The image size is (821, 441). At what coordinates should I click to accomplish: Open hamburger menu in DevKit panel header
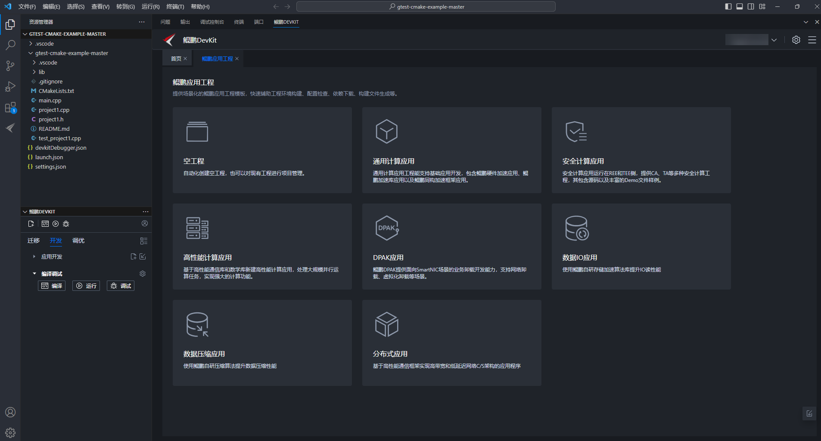pyautogui.click(x=812, y=40)
